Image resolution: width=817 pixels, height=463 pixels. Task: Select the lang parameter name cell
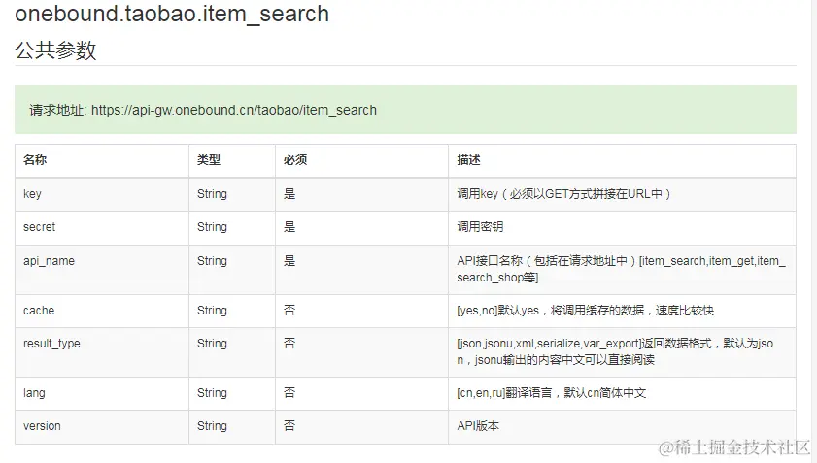coord(34,393)
